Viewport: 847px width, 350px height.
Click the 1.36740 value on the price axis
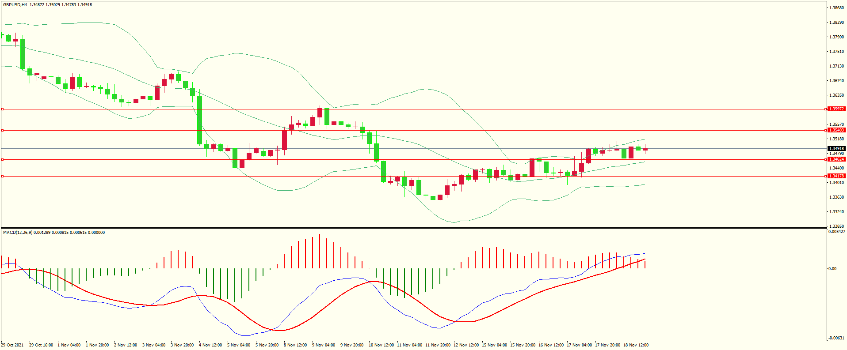click(x=836, y=81)
